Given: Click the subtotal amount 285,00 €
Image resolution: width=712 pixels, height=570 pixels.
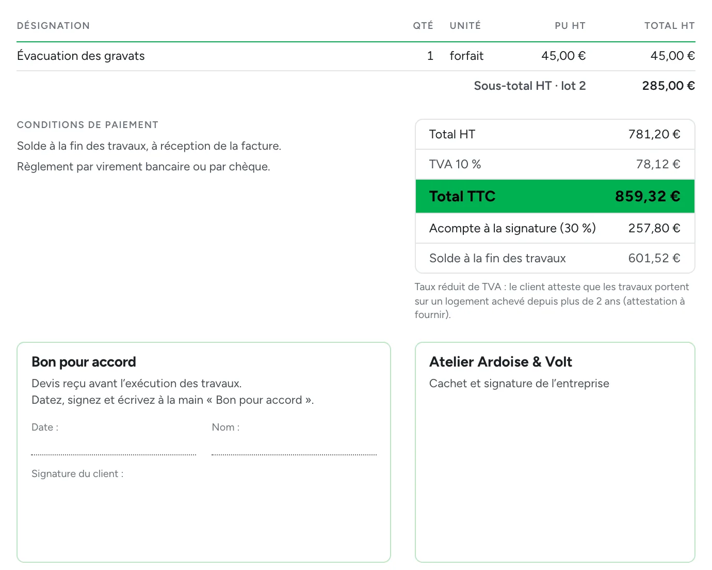Looking at the screenshot, I should [x=669, y=86].
